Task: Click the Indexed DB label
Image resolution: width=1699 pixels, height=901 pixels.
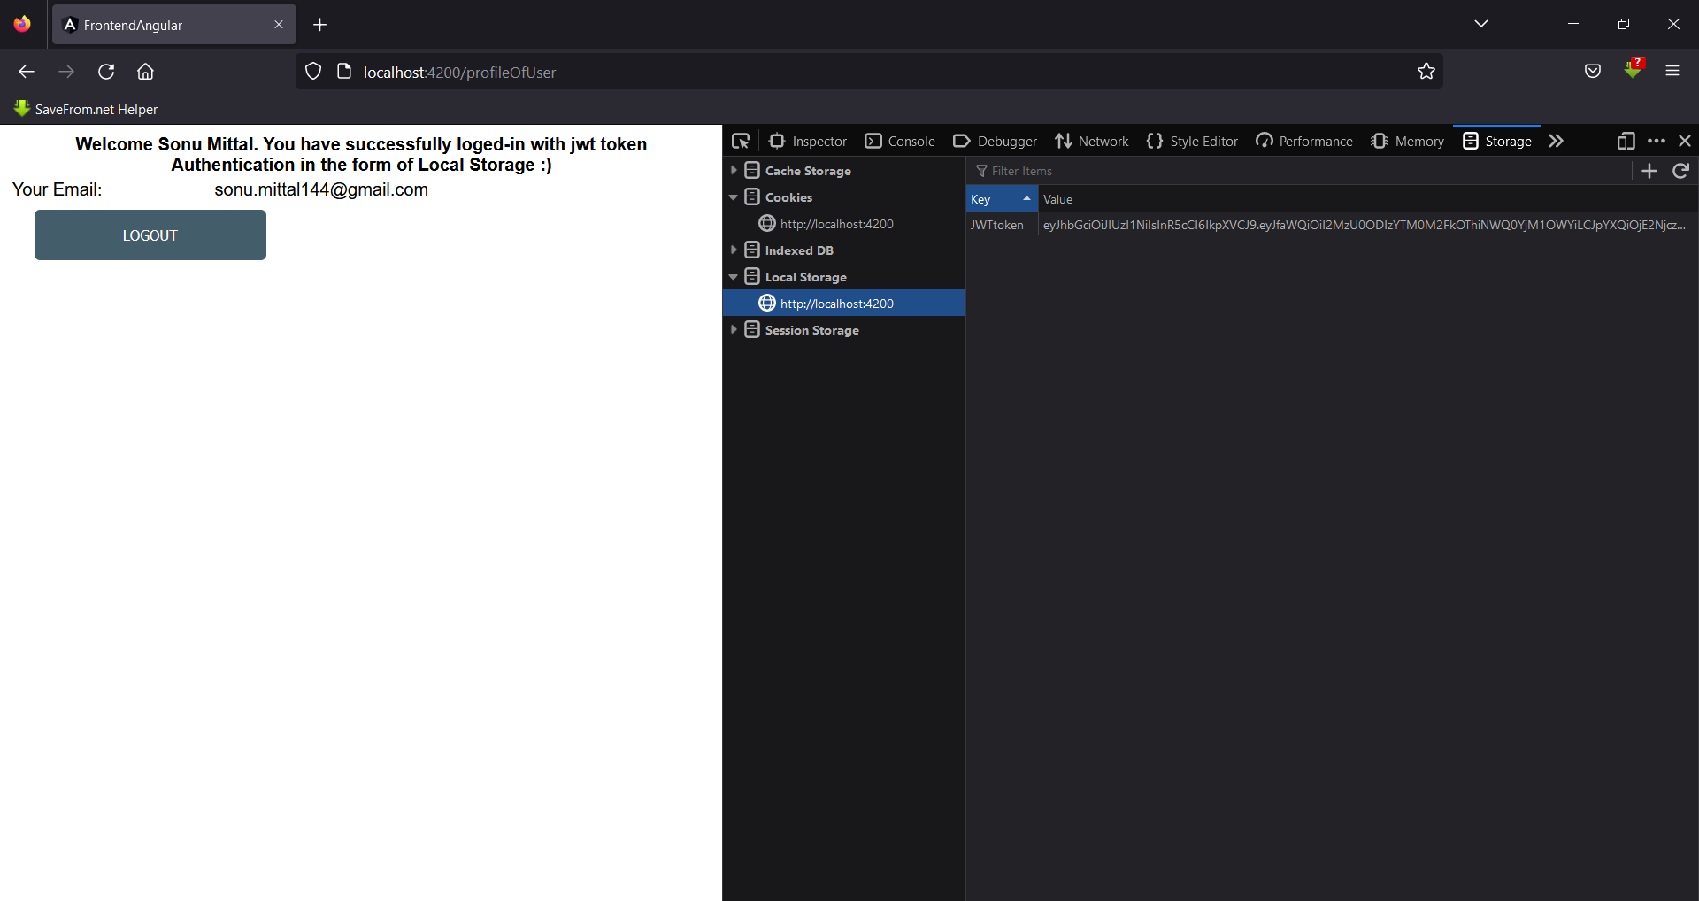Action: (799, 250)
